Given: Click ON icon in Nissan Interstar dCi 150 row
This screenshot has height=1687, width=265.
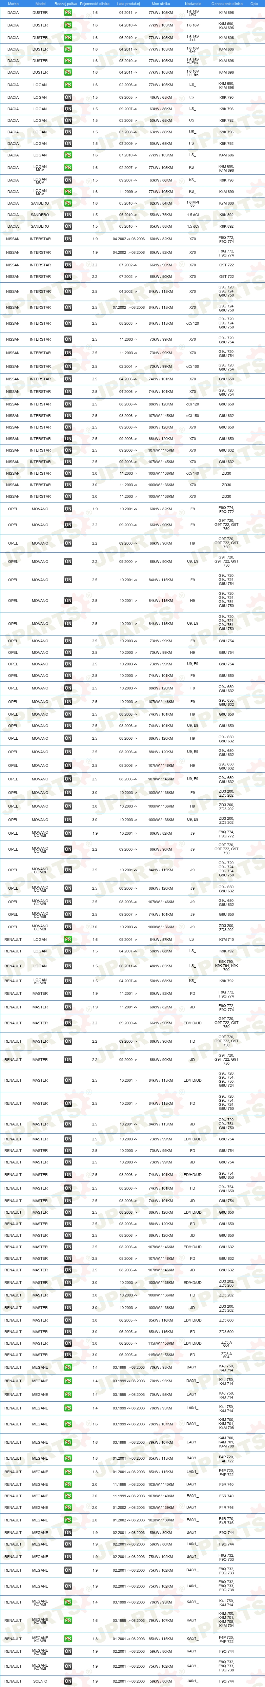Looking at the screenshot, I should [68, 416].
